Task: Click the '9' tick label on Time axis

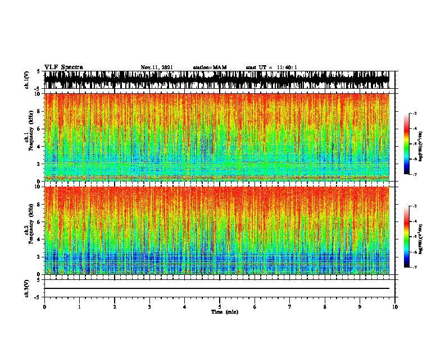Action: 360,306
